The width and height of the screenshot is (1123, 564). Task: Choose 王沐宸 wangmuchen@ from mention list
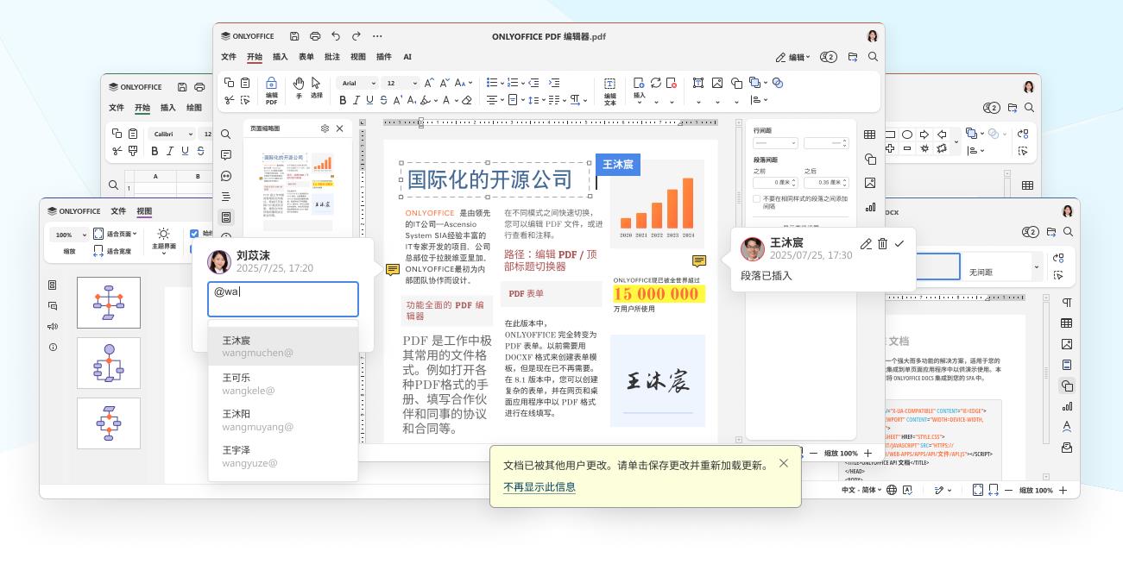point(282,346)
